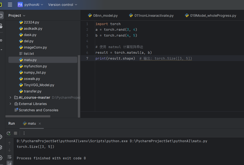Expand the AI_course-master folder
Image resolution: width=244 pixels, height=165 pixels.
tap(11, 97)
